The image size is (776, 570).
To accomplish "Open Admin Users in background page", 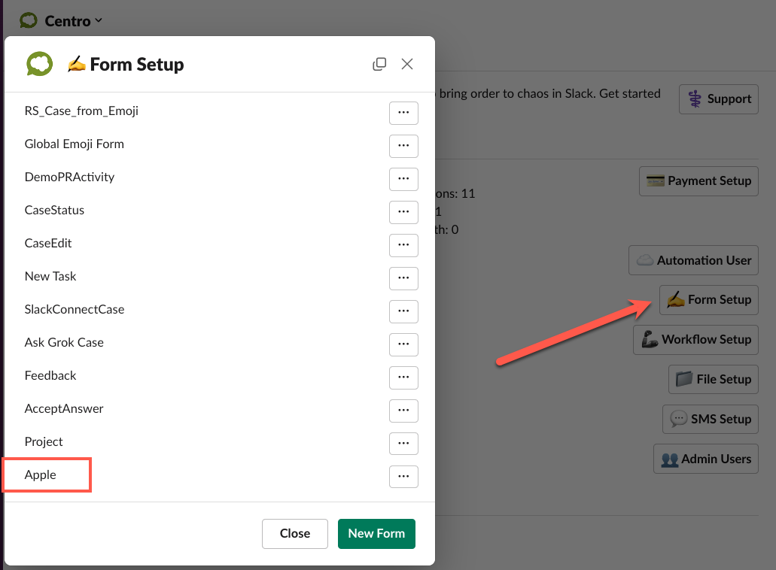I will tap(706, 459).
